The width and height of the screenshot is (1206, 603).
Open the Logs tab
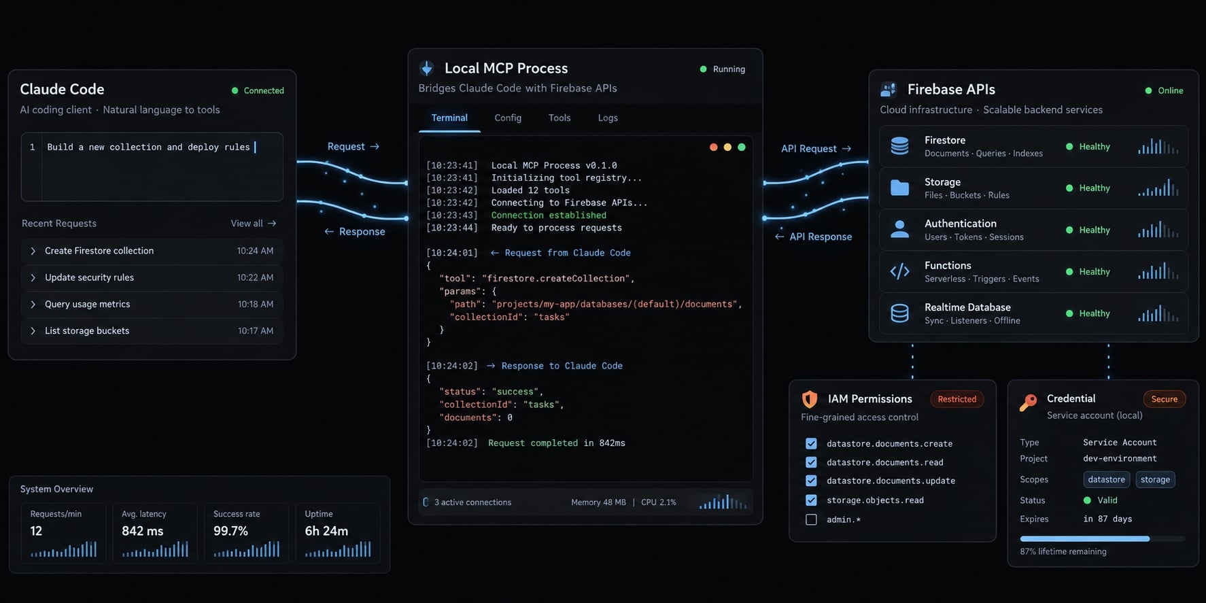(608, 118)
